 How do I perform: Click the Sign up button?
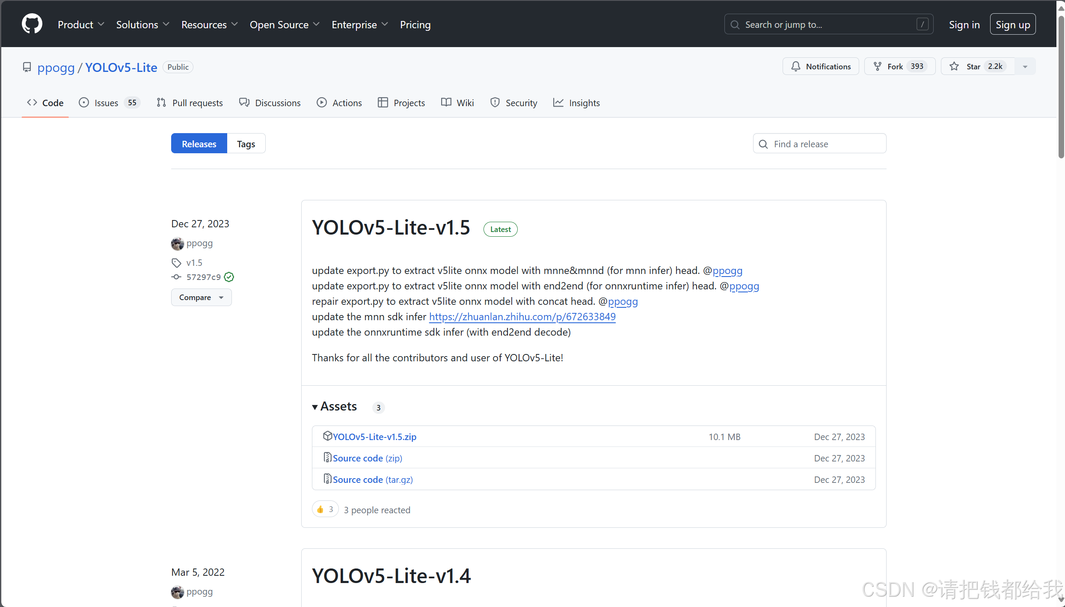pyautogui.click(x=1013, y=25)
